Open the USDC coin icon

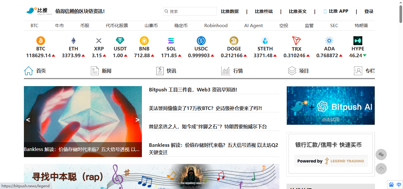tap(201, 41)
